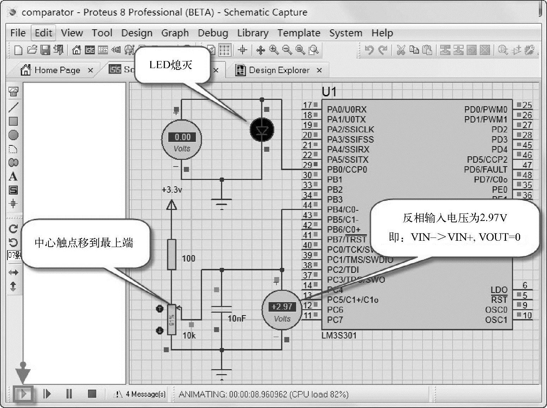Screen dimensions: 547x408
Task: Select the 2D arc drawing tool
Action: 13,149
